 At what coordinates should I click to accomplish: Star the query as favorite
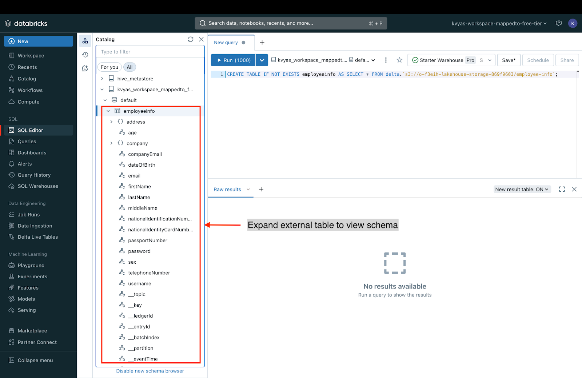pos(399,60)
